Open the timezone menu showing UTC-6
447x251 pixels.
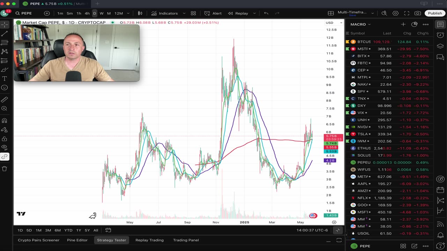[313, 230]
